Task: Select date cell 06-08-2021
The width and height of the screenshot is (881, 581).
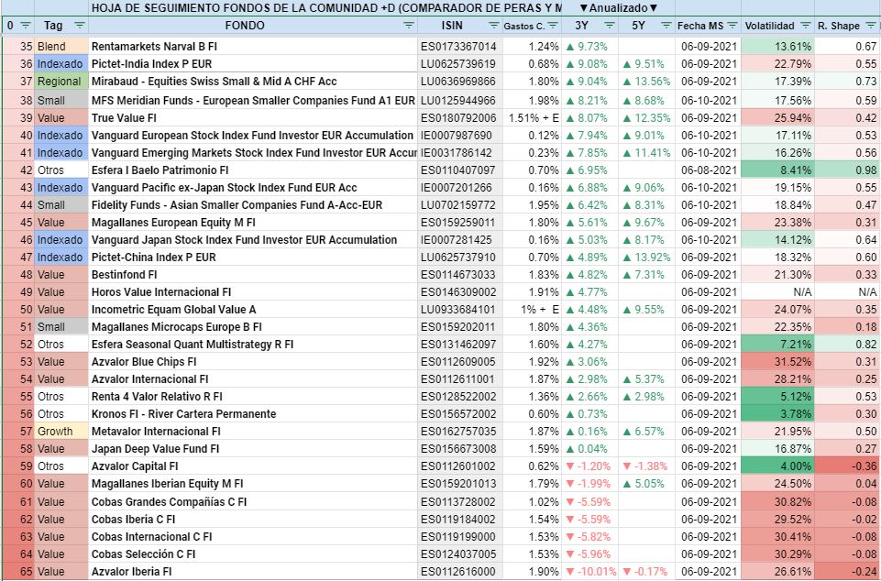Action: pyautogui.click(x=708, y=170)
